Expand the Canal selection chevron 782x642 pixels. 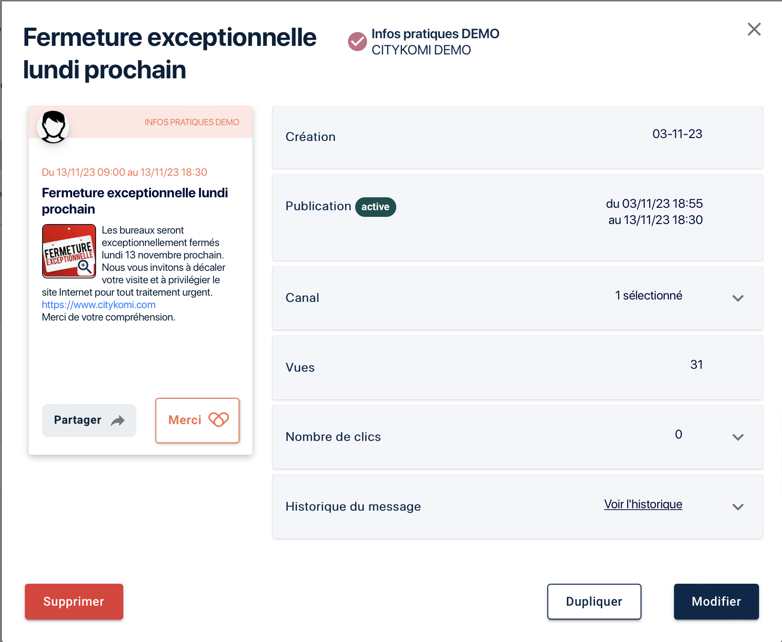tap(738, 298)
